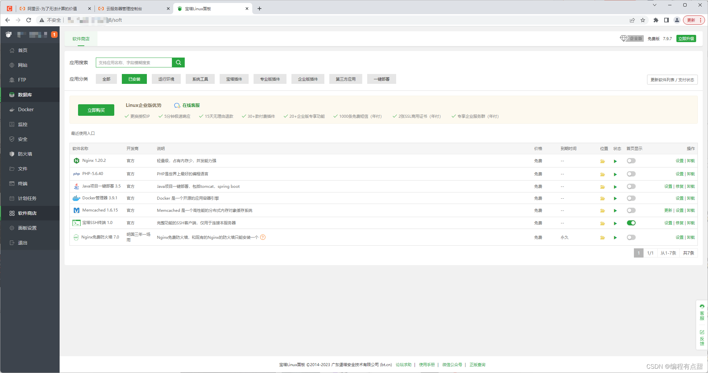Open 论坛求助 footer link
The image size is (708, 373).
(x=403, y=364)
